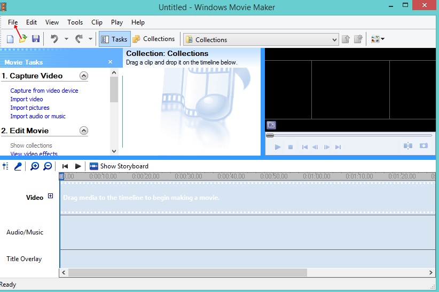Click the down arrow of tasks scrollbar
439x292 pixels.
pos(114,151)
